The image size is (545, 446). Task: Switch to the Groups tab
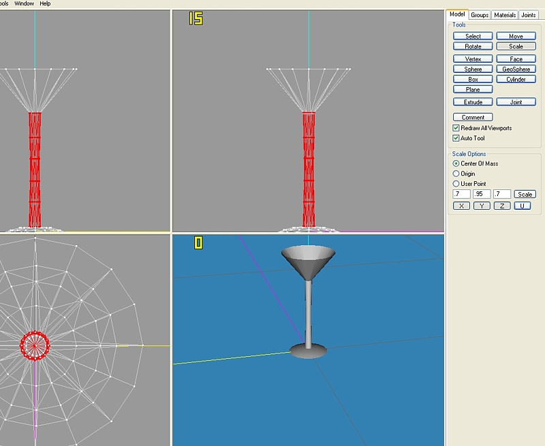tap(480, 15)
